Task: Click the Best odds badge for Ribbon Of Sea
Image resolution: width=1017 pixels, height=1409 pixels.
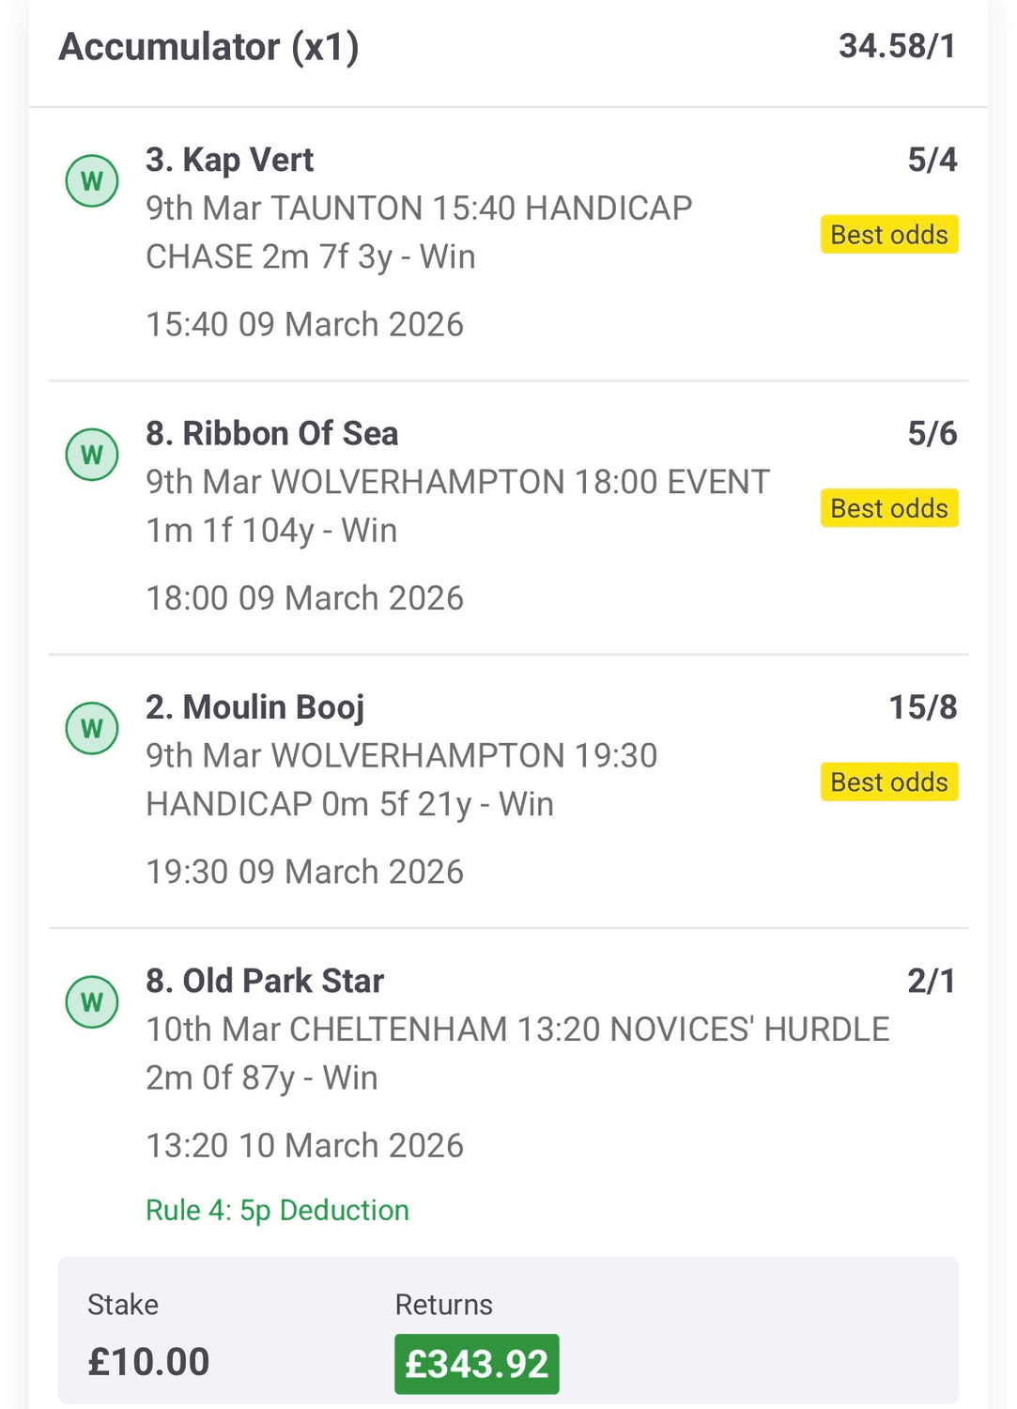Action: pyautogui.click(x=888, y=508)
